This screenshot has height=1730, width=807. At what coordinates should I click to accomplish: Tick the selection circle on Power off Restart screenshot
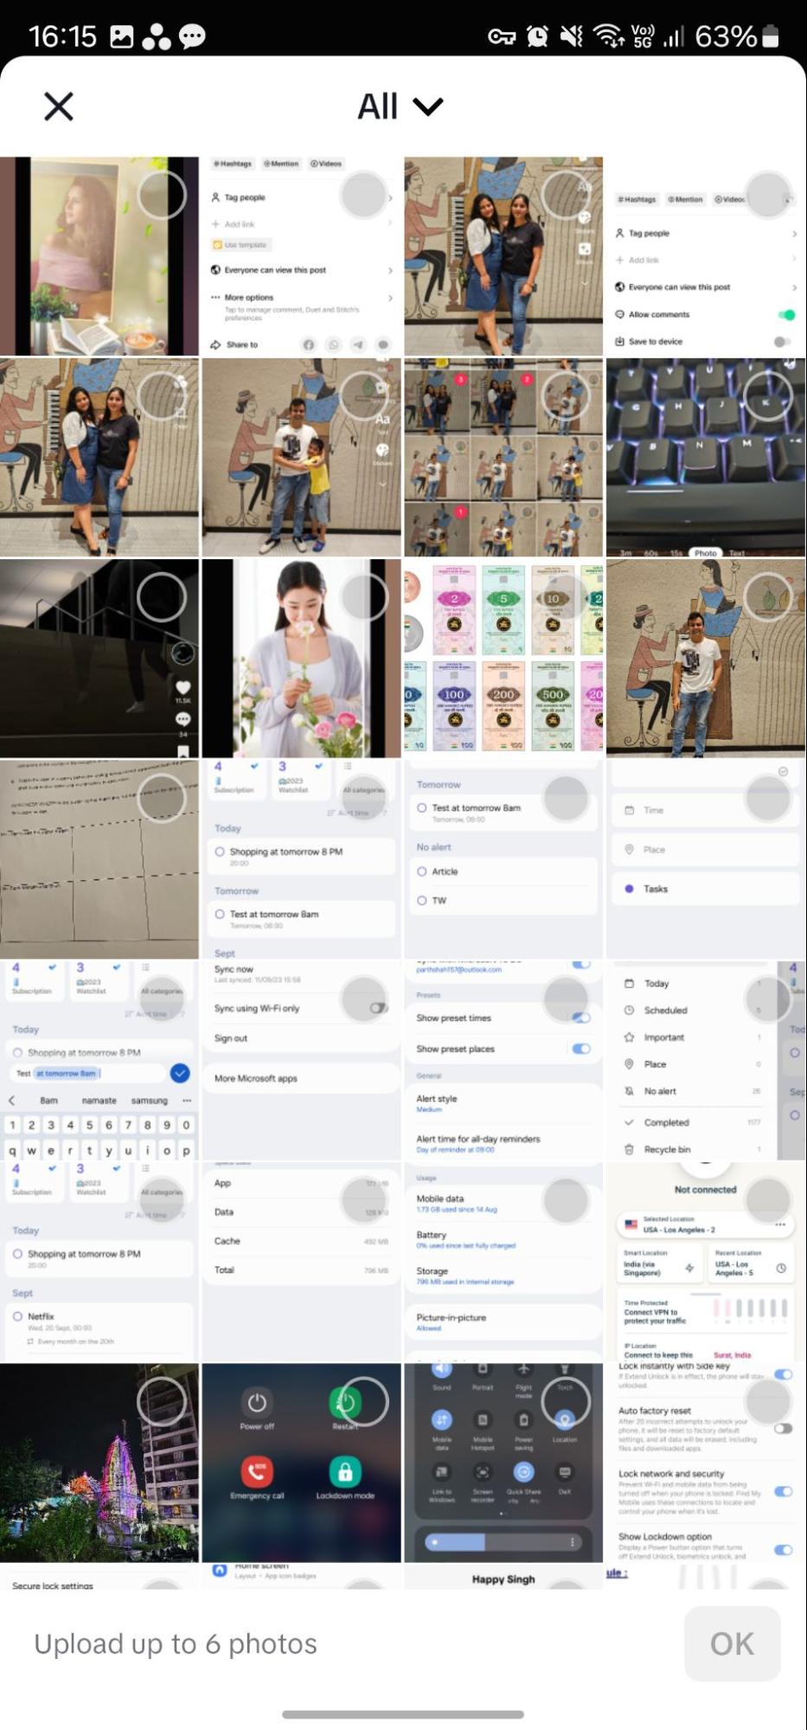coord(364,1401)
